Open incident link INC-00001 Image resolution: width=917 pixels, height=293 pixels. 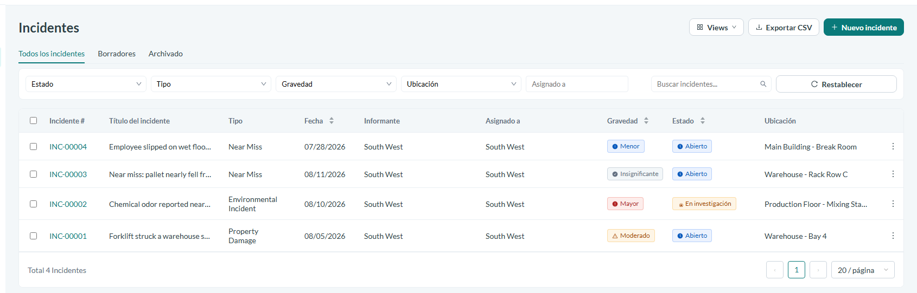(x=68, y=236)
